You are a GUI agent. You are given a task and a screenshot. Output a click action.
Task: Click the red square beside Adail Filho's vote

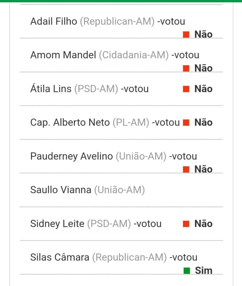pyautogui.click(x=186, y=35)
